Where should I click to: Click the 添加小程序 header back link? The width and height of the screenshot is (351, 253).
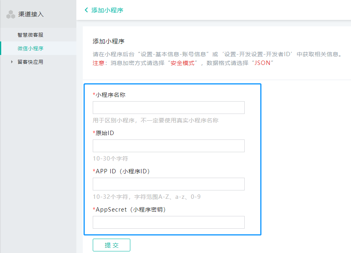coord(107,10)
